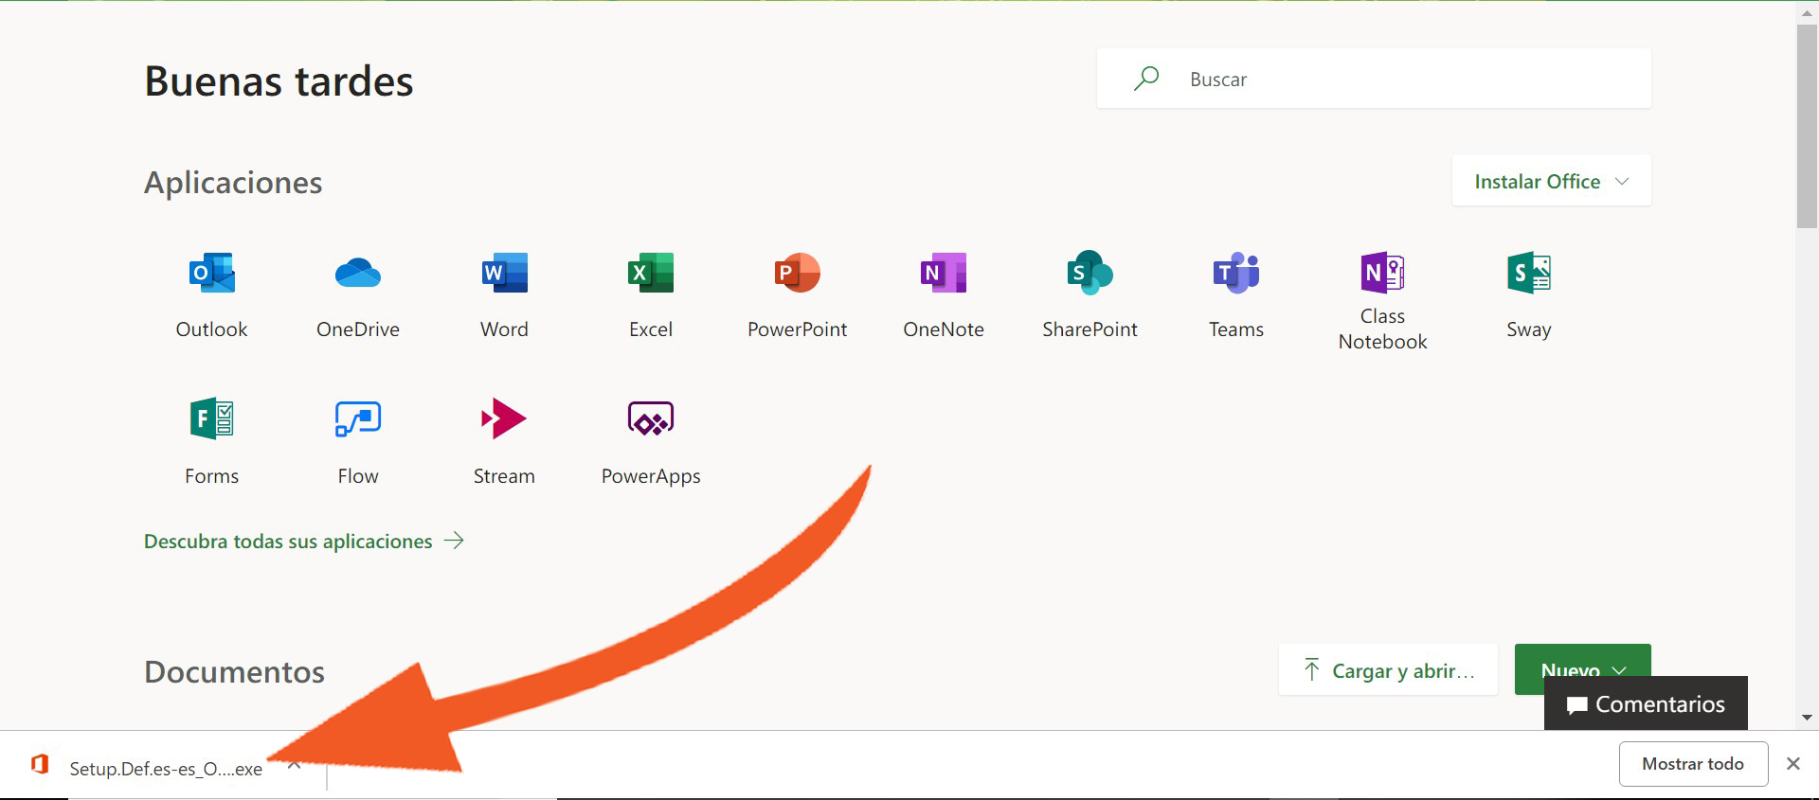Image resolution: width=1819 pixels, height=800 pixels.
Task: Click the Documentos heading
Action: tap(234, 671)
